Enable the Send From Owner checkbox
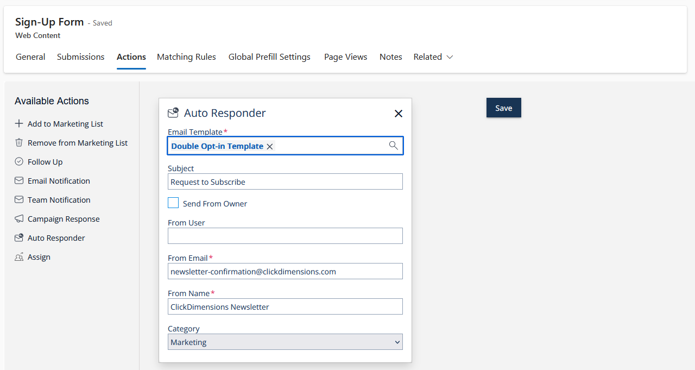 coord(173,203)
